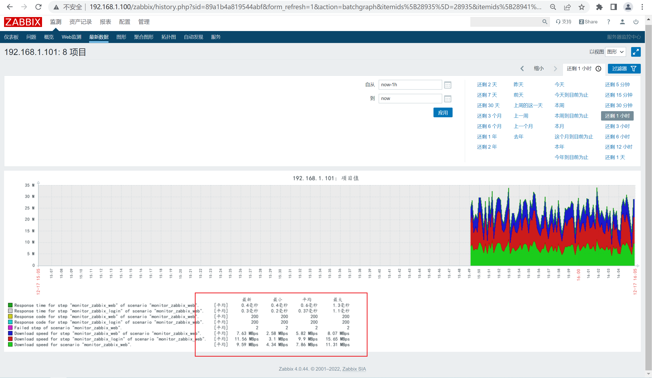Open the help question mark icon
The image size is (652, 378).
(x=608, y=22)
